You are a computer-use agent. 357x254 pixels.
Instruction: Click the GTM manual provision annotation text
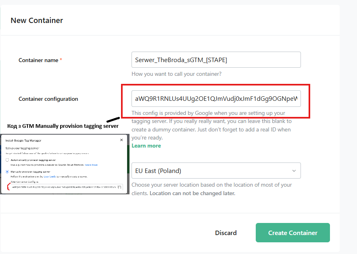tap(63, 126)
